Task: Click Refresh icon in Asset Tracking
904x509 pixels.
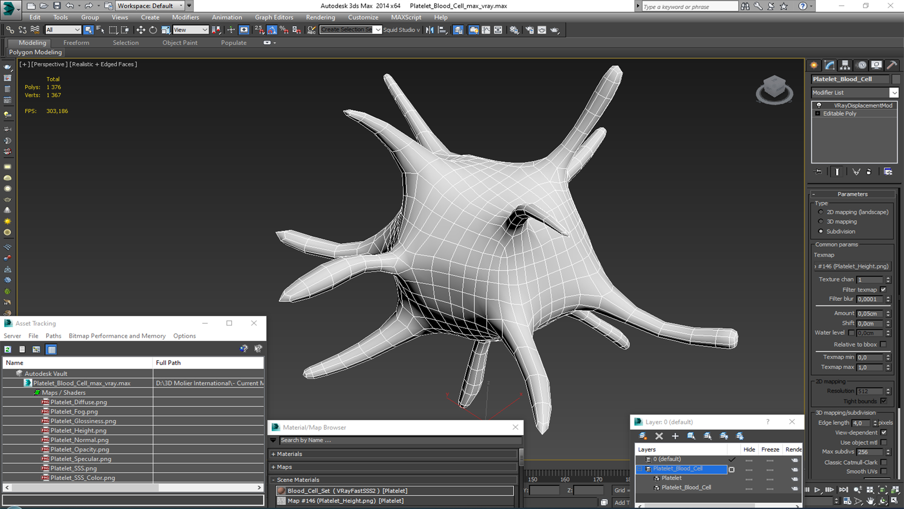Action: point(8,349)
